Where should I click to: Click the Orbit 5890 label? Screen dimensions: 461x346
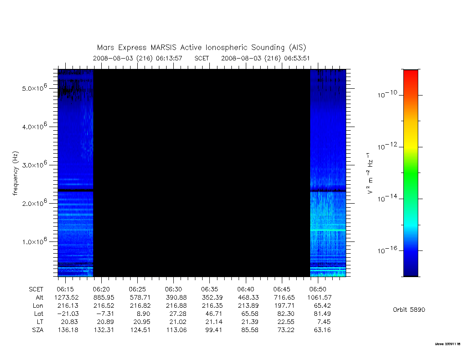pos(409,310)
